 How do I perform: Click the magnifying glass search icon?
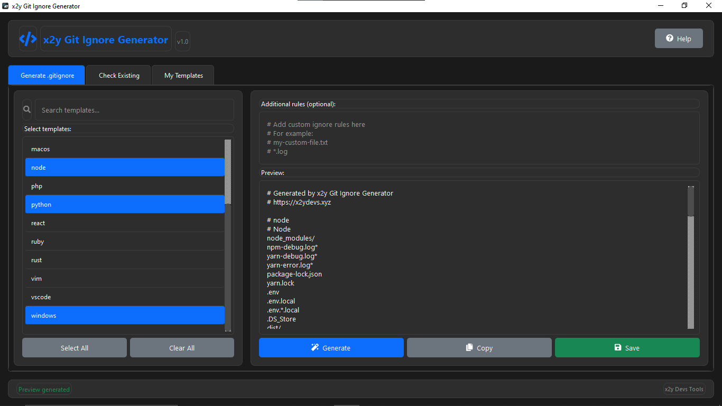(26, 109)
